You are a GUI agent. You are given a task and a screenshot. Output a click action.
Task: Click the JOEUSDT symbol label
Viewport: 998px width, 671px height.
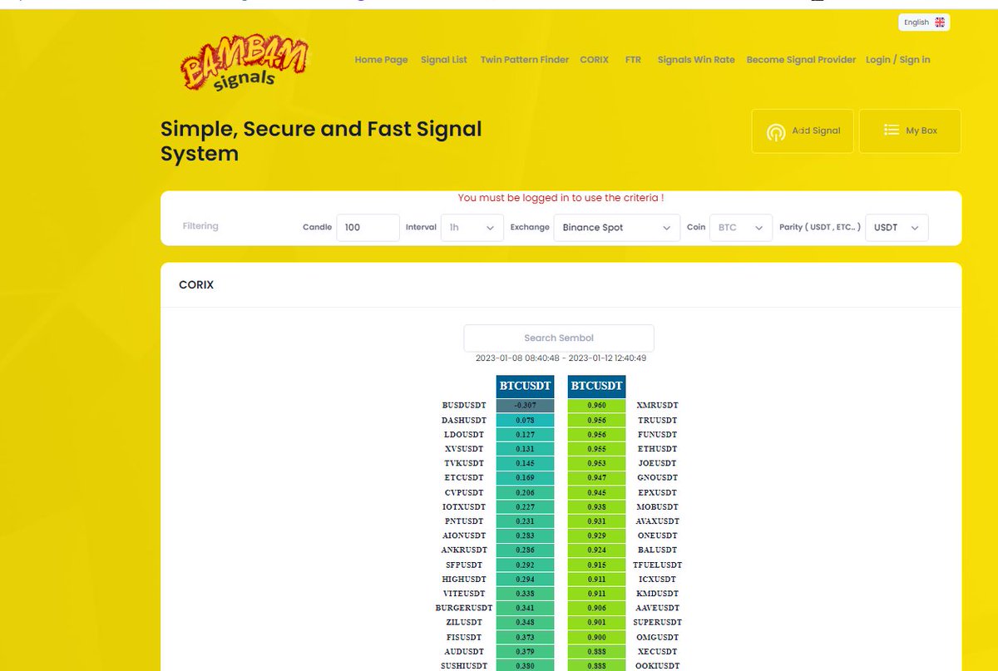pyautogui.click(x=658, y=463)
